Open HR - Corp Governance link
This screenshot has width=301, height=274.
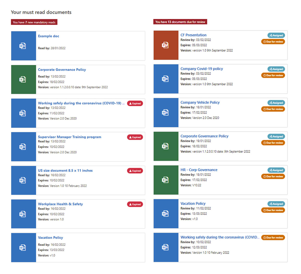tap(199, 170)
